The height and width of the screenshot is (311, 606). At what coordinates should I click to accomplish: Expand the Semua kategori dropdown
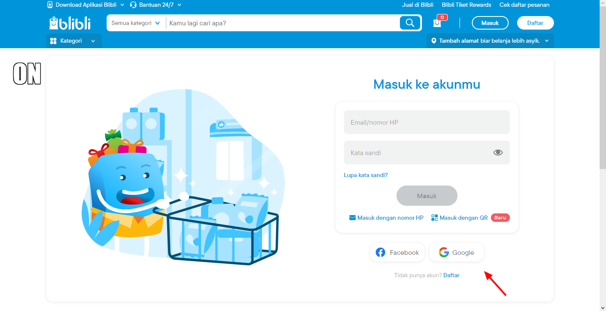tap(135, 23)
